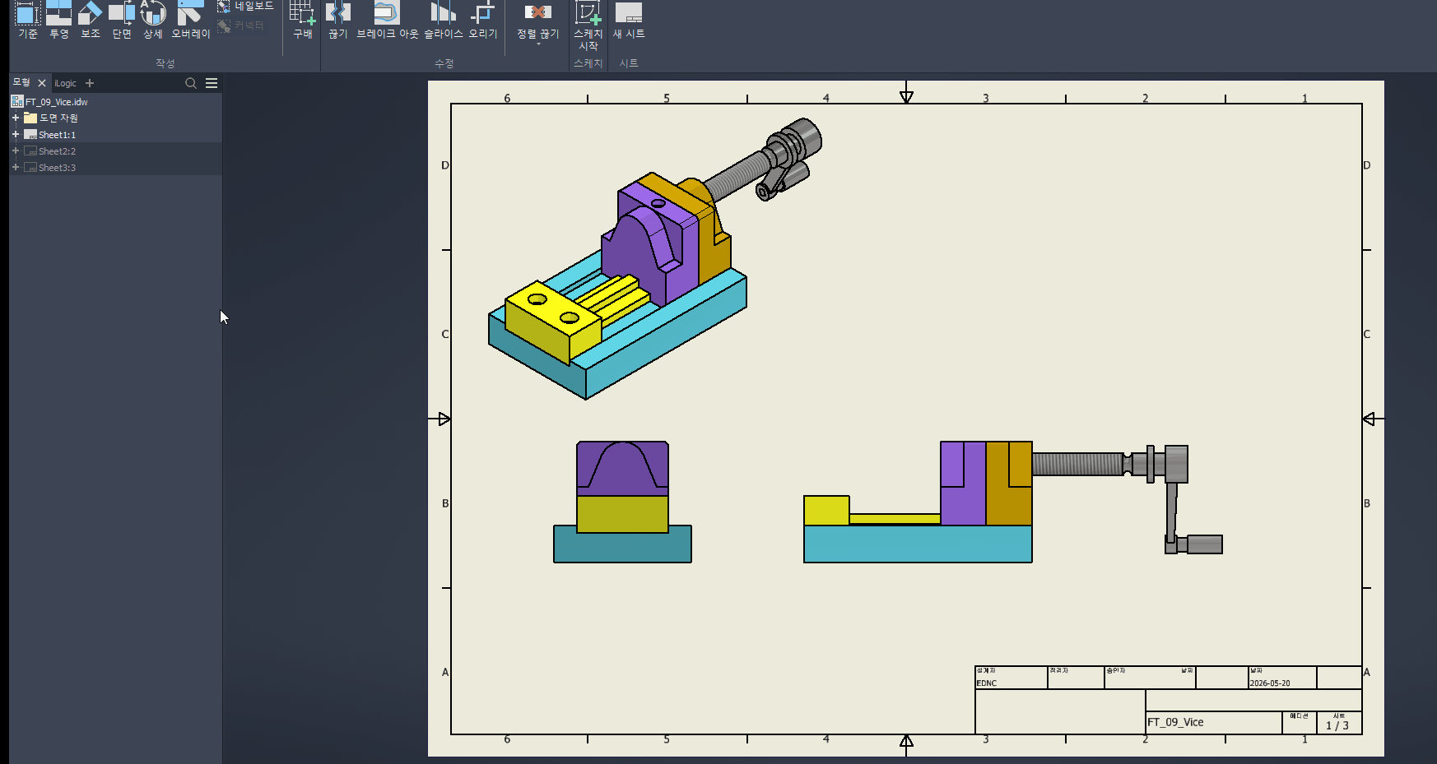
Task: Select the 구배 draft view tool
Action: tap(302, 20)
